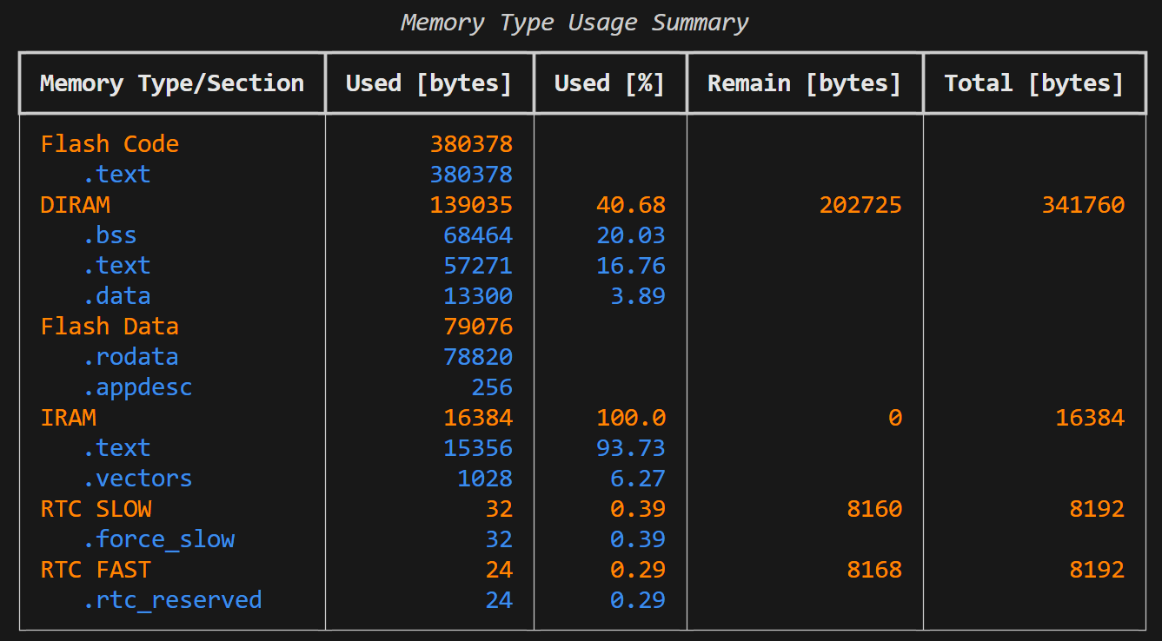
Task: Select the ".force_slow" section label
Action: pos(158,539)
